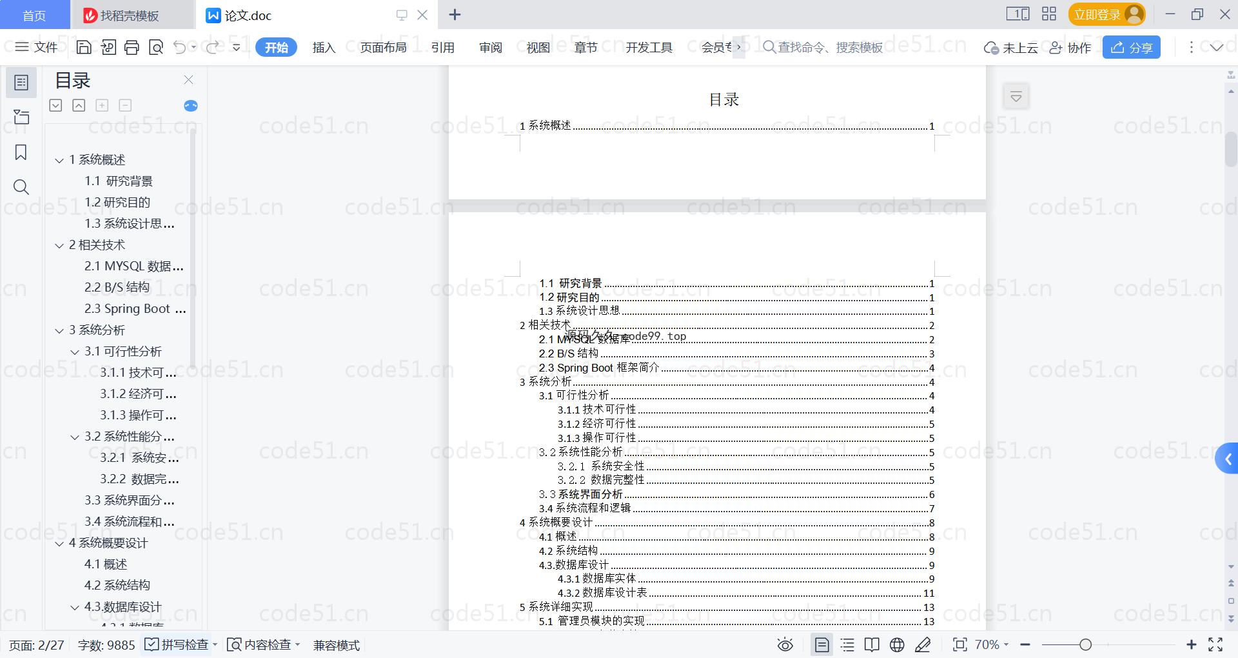
Task: Expand the blue side panel arrow
Action: (1227, 459)
